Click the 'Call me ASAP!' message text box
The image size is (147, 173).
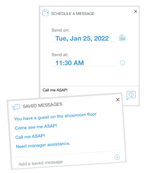click(x=83, y=90)
